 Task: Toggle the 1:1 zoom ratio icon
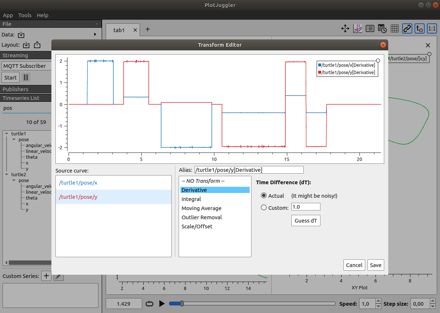[432, 28]
